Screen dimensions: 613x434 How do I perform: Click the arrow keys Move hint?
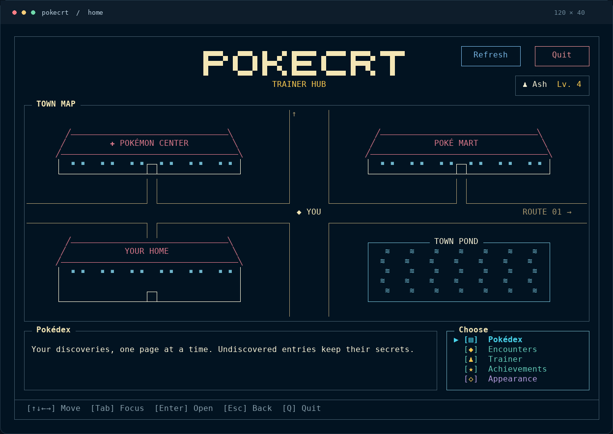54,408
